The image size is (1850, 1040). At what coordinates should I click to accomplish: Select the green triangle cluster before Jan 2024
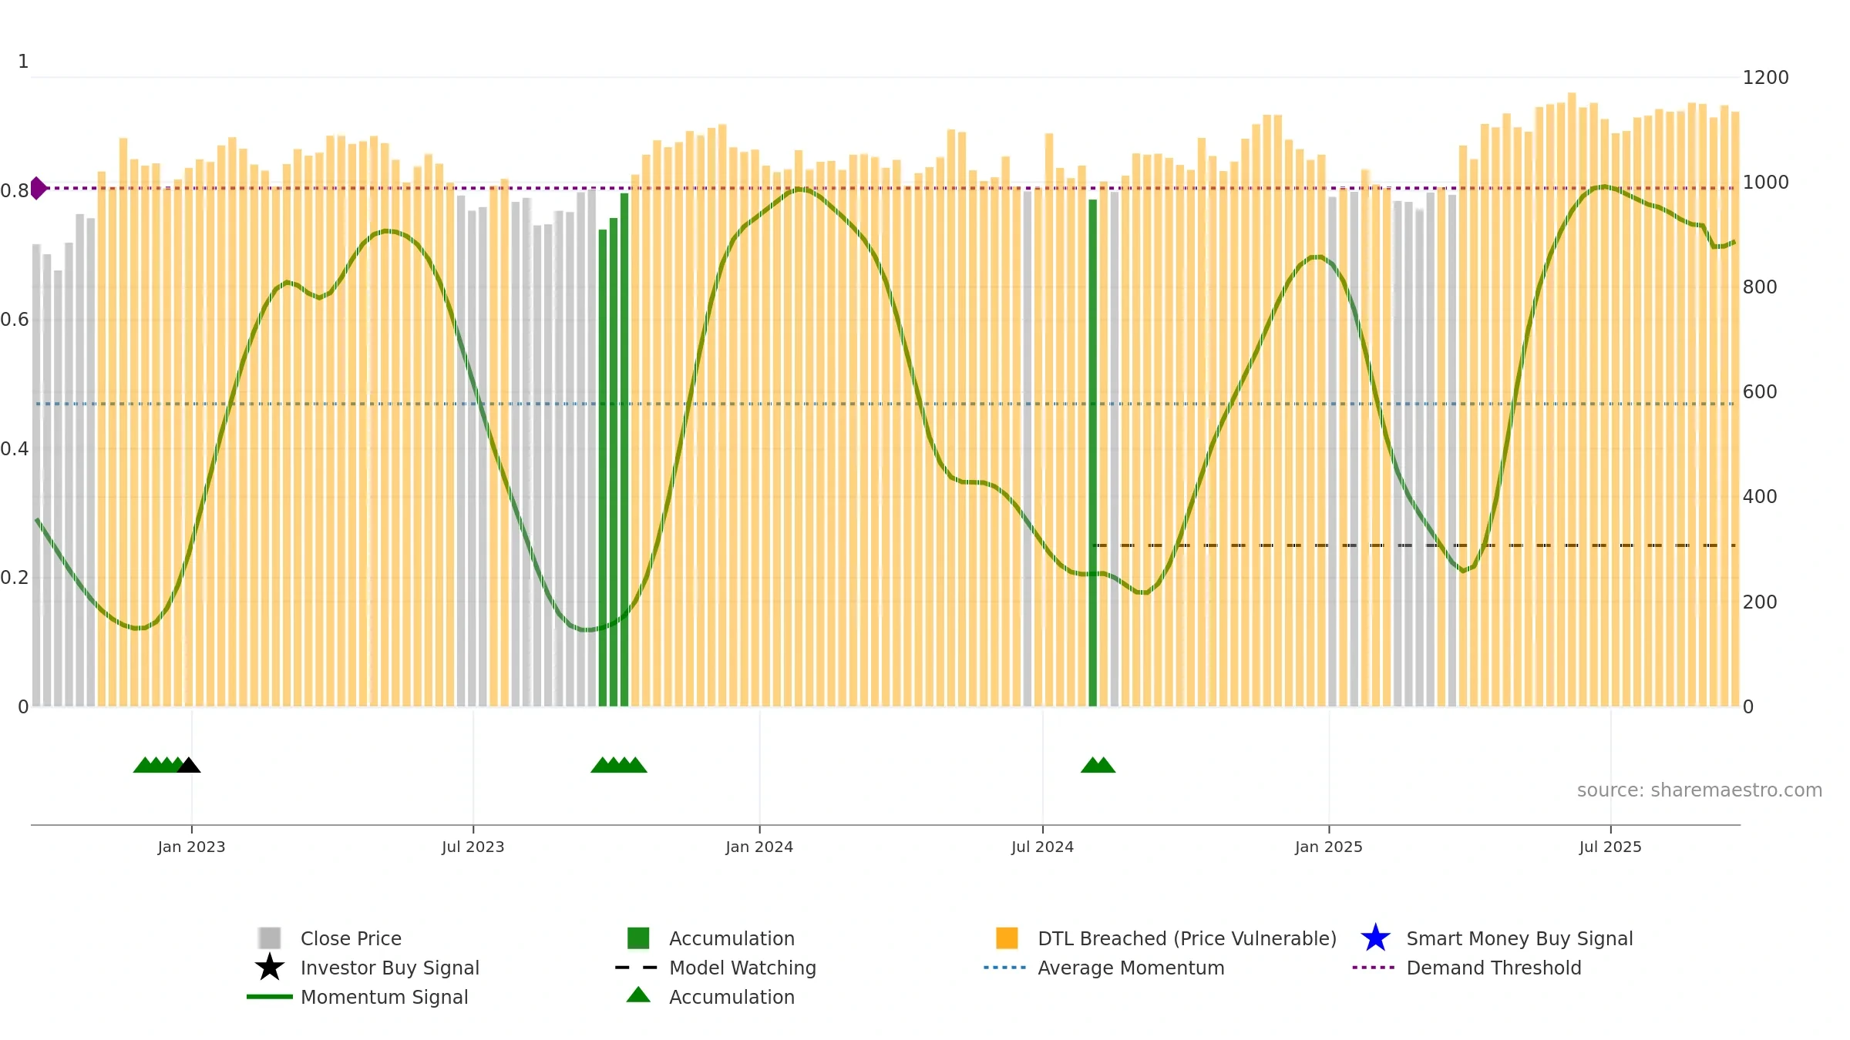(619, 765)
